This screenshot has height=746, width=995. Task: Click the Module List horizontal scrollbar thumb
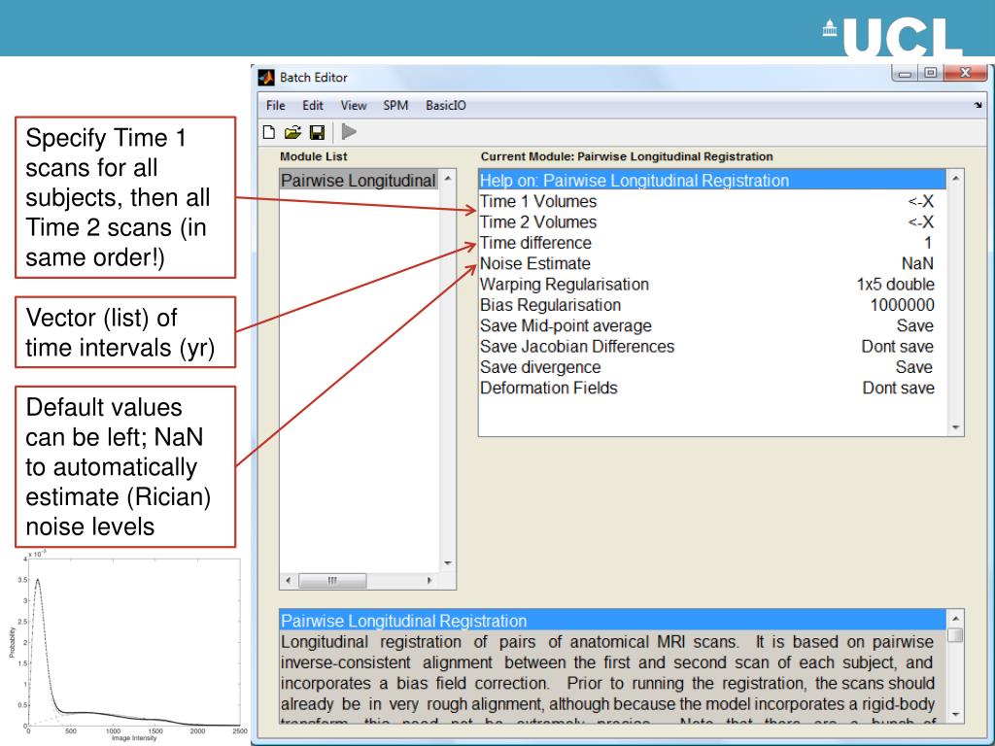coord(332,581)
